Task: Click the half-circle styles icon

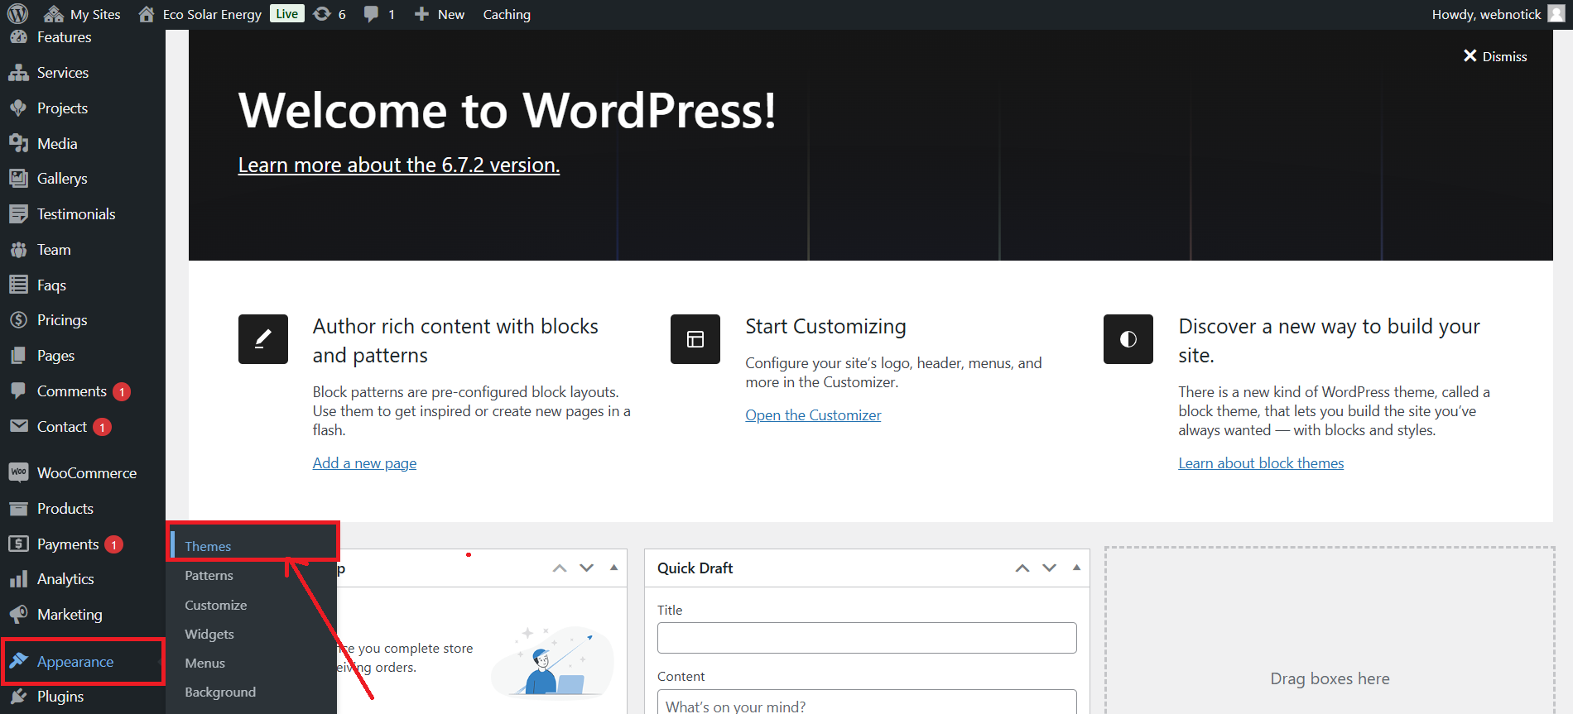Action: click(1128, 339)
